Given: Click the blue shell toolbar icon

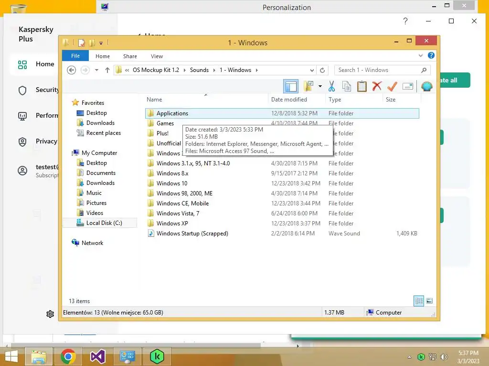Looking at the screenshot, I should pos(426,86).
